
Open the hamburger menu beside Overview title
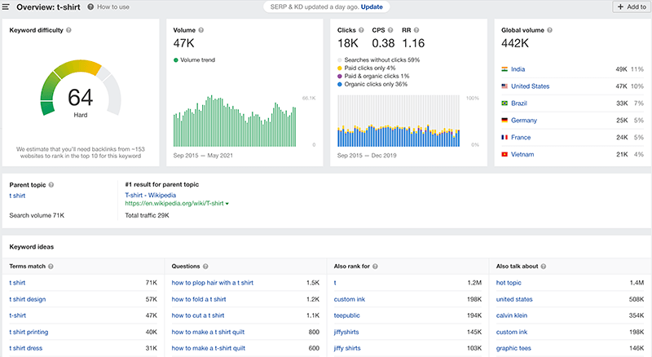7,7
